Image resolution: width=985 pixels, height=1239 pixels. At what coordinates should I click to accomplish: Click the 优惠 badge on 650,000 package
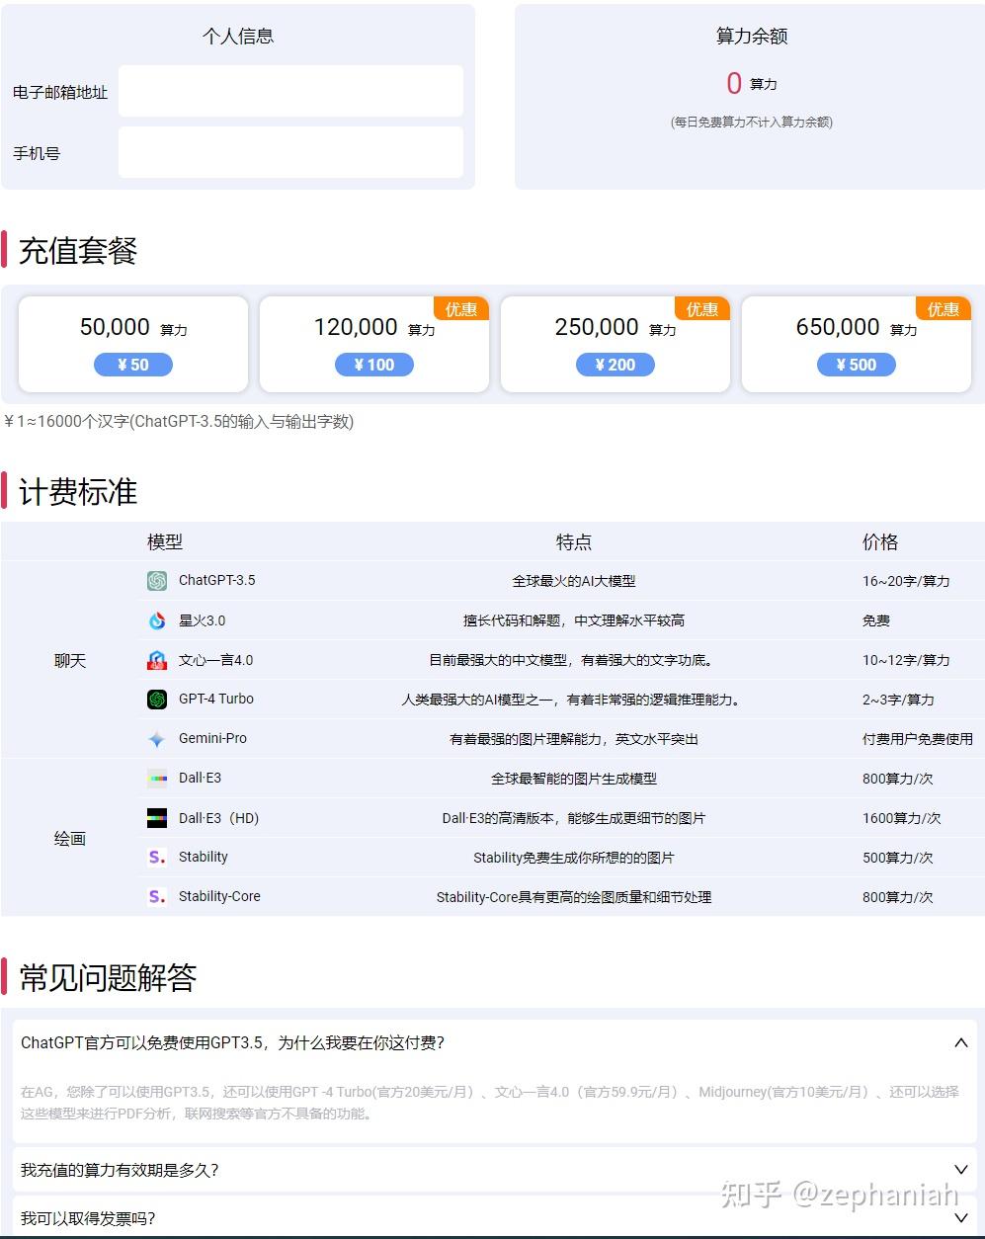tap(944, 308)
